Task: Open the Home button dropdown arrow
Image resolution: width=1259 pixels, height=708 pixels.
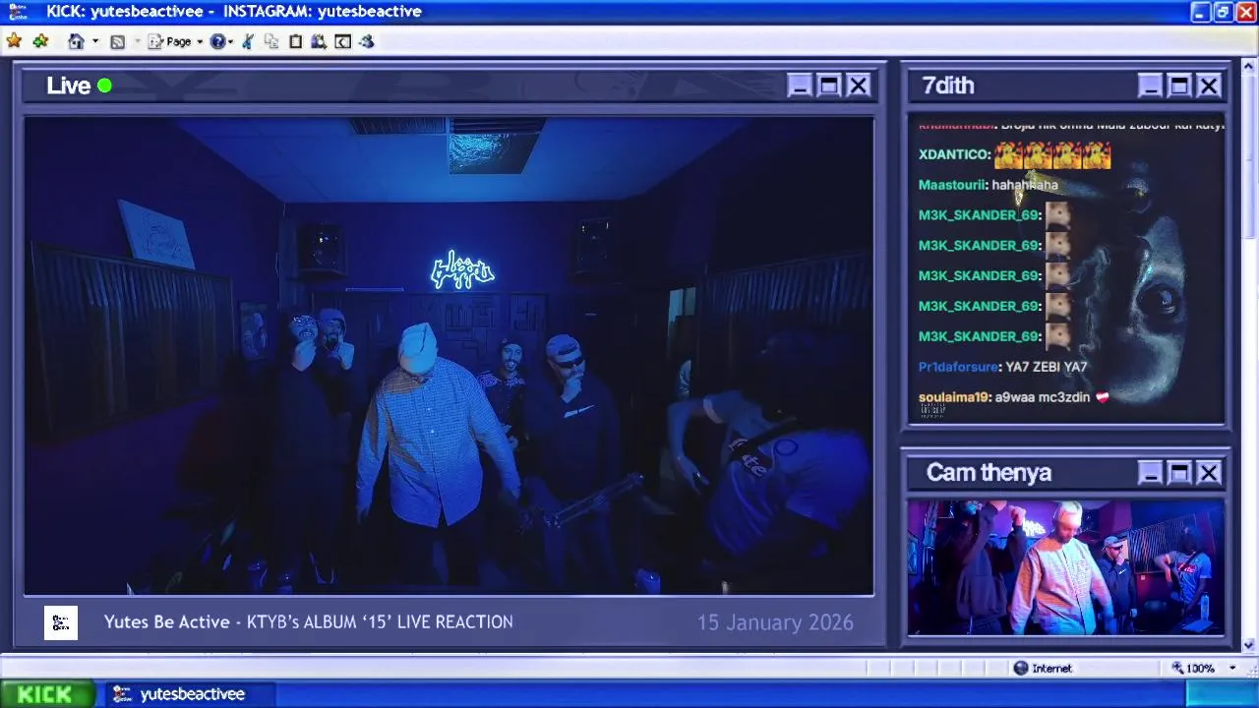Action: (x=95, y=41)
